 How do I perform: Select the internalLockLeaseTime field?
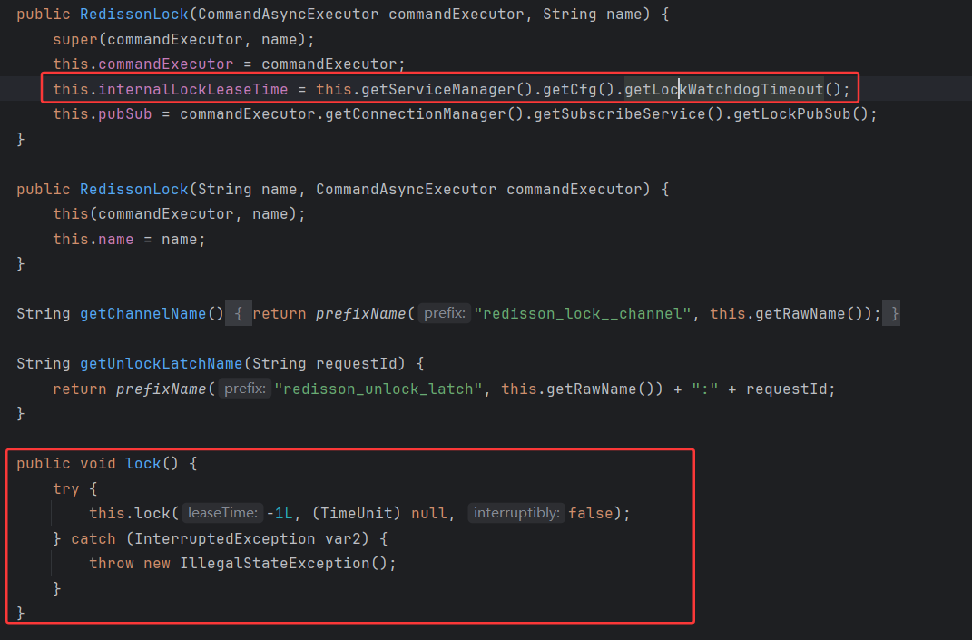pyautogui.click(x=192, y=89)
